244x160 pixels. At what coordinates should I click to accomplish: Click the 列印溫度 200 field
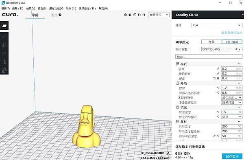pos(231,126)
